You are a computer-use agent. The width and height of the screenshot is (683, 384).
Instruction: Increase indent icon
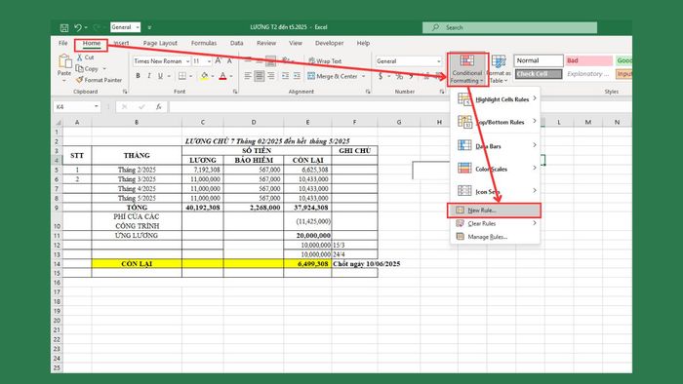[x=297, y=76]
